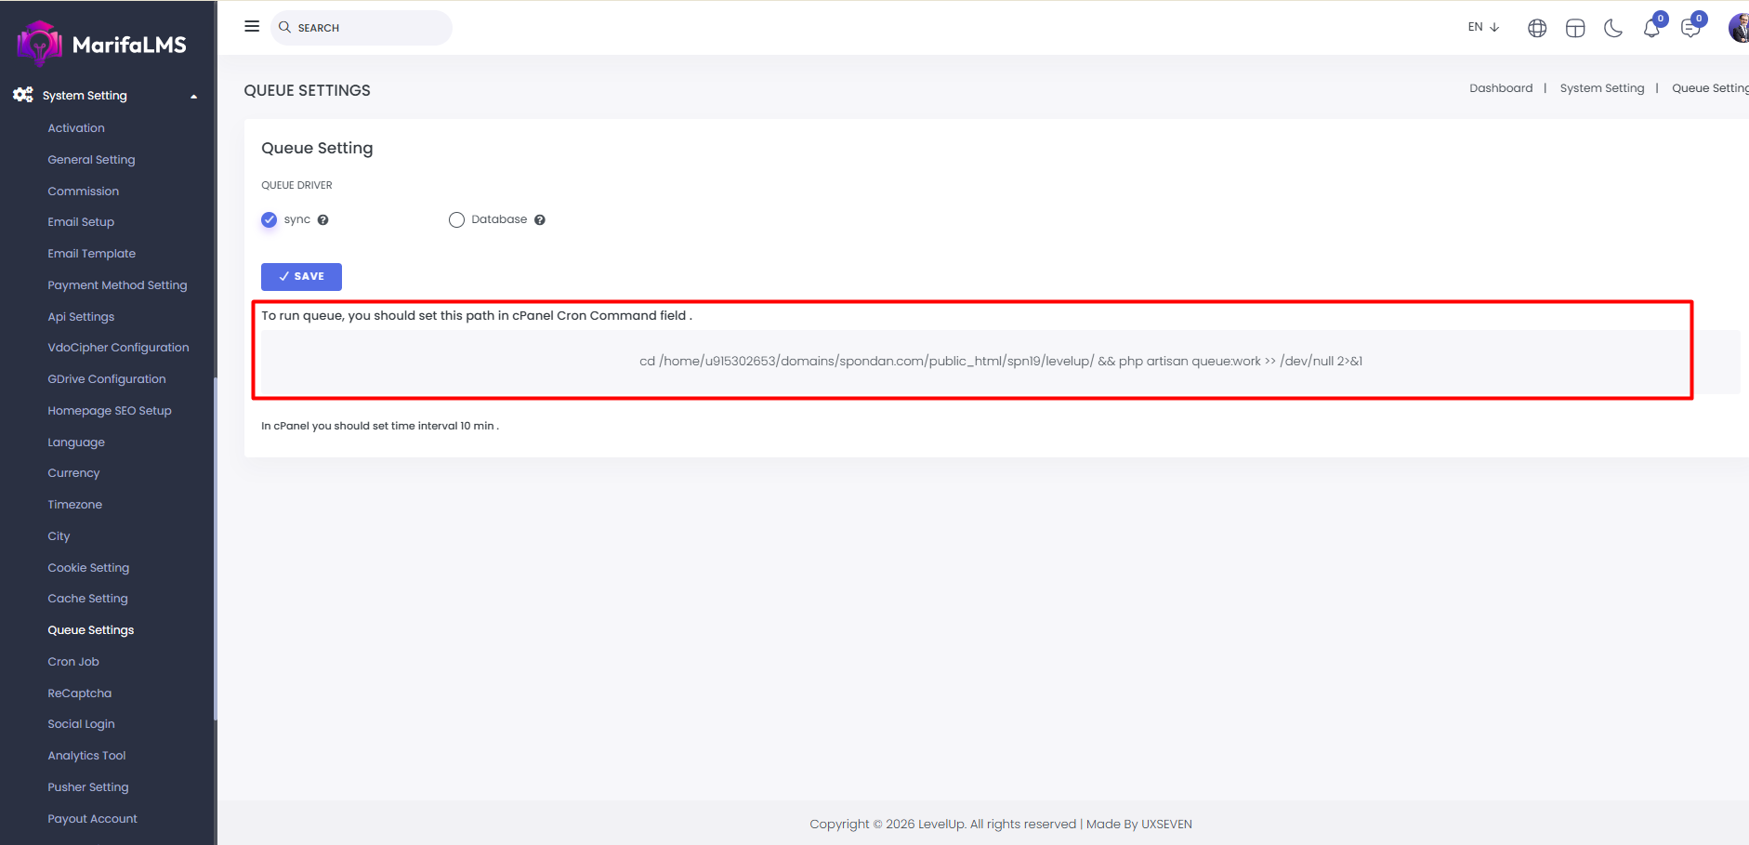Open the EN language dropdown
Viewport: 1749px width, 845px height.
[1483, 27]
